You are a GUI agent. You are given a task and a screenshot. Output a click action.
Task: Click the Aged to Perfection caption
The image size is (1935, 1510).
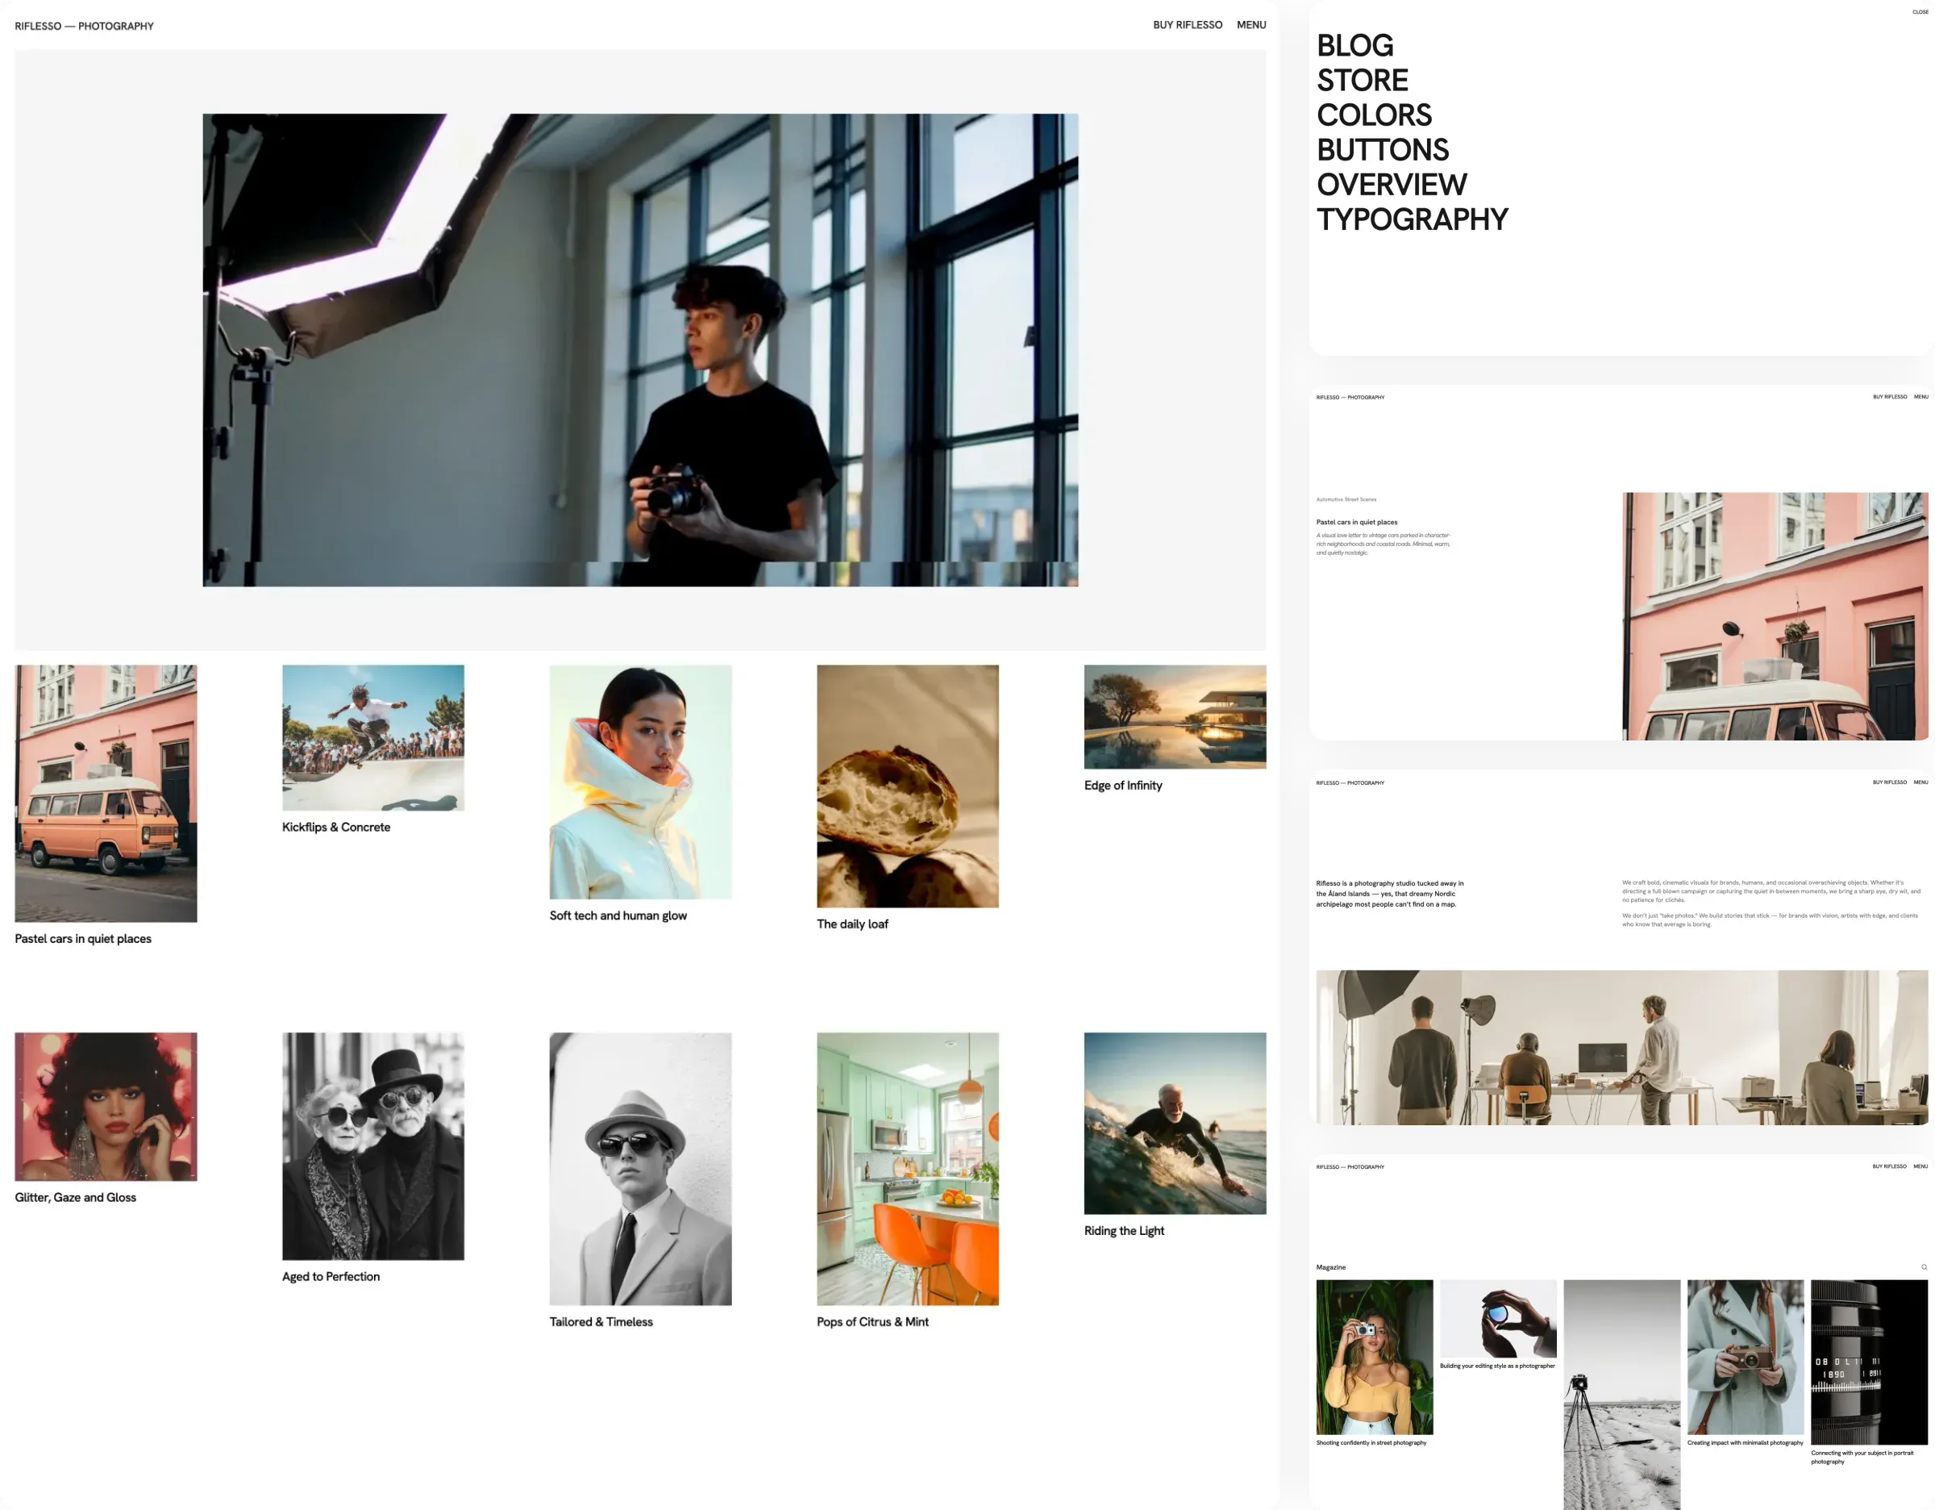(331, 1276)
